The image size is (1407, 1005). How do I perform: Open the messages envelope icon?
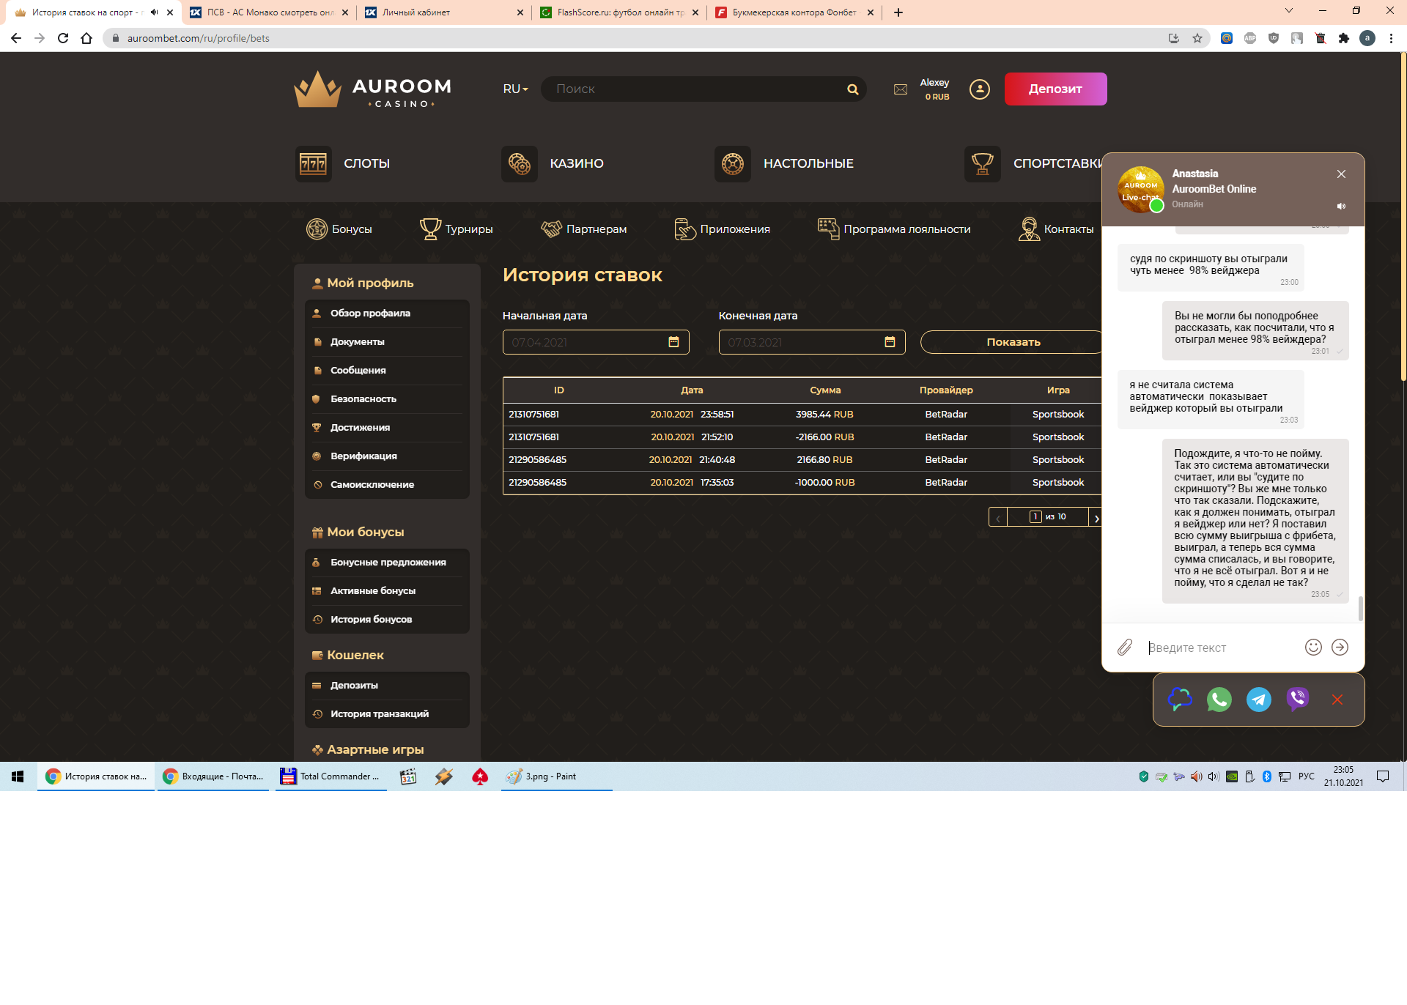click(901, 89)
